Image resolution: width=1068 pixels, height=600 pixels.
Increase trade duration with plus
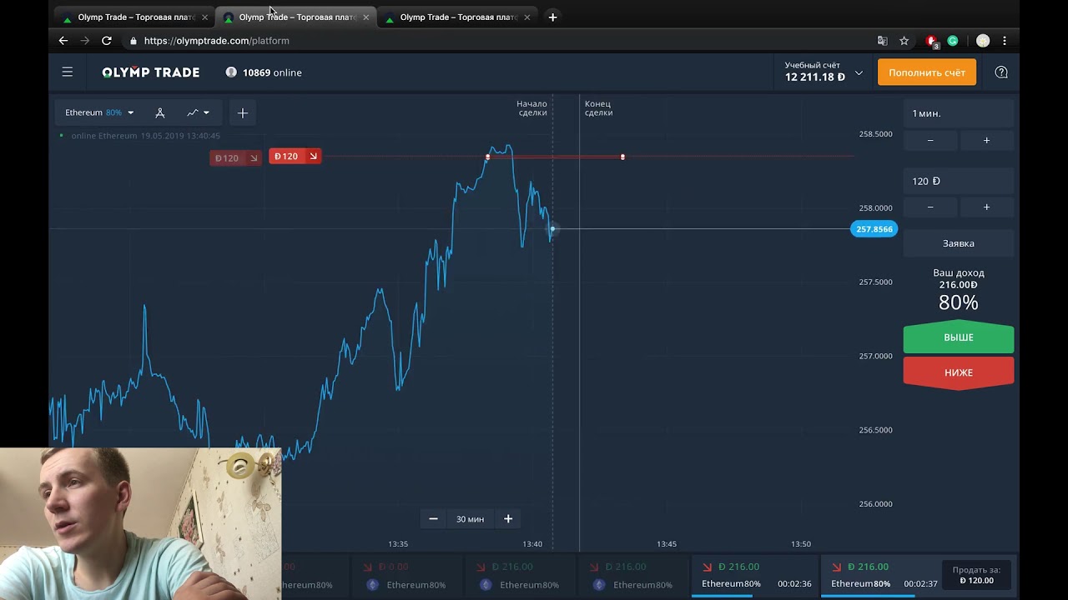986,140
